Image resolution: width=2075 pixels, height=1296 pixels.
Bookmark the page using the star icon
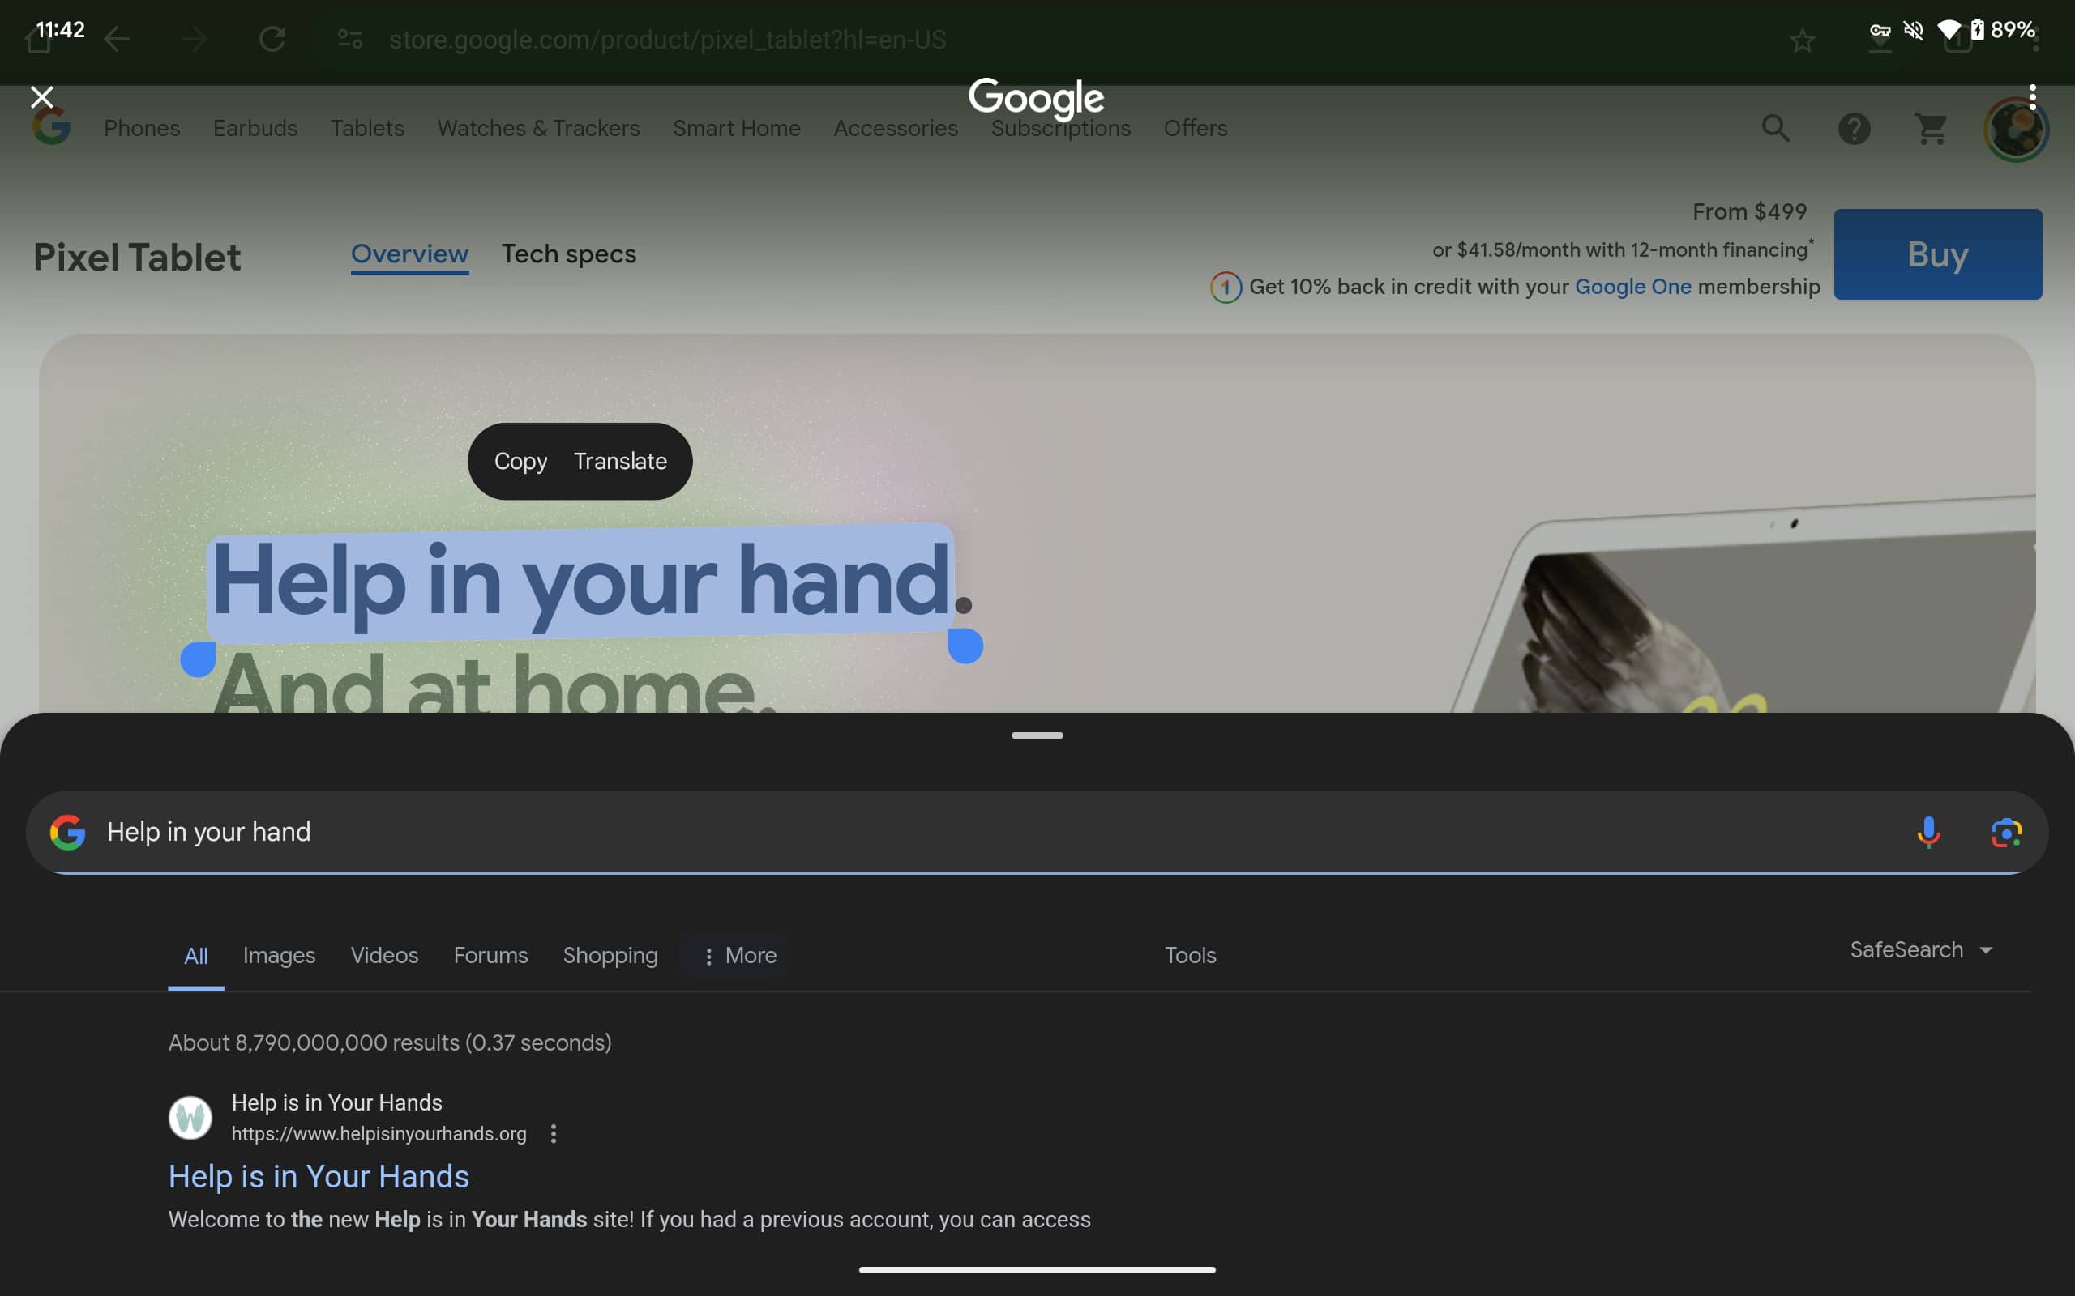1803,40
